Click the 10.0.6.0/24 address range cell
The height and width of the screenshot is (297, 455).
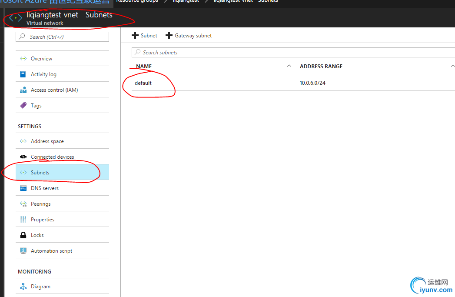tap(312, 83)
